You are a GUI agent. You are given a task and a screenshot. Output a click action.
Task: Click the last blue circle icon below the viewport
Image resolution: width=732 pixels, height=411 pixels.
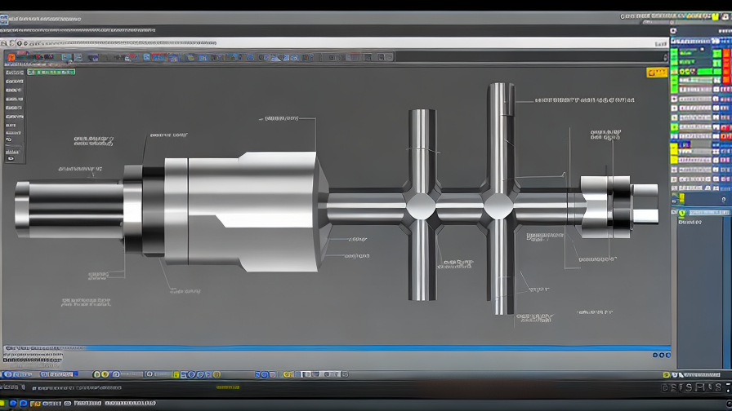tap(667, 355)
